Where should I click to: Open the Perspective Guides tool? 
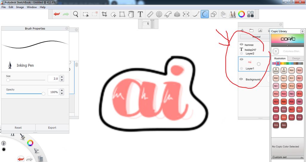[x=177, y=14]
